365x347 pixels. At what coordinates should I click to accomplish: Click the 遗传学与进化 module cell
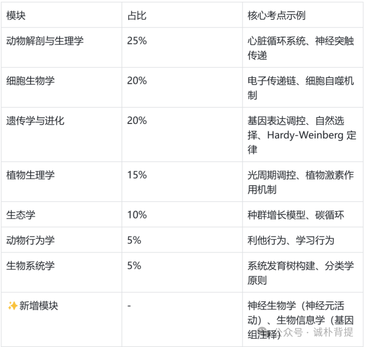click(x=35, y=121)
